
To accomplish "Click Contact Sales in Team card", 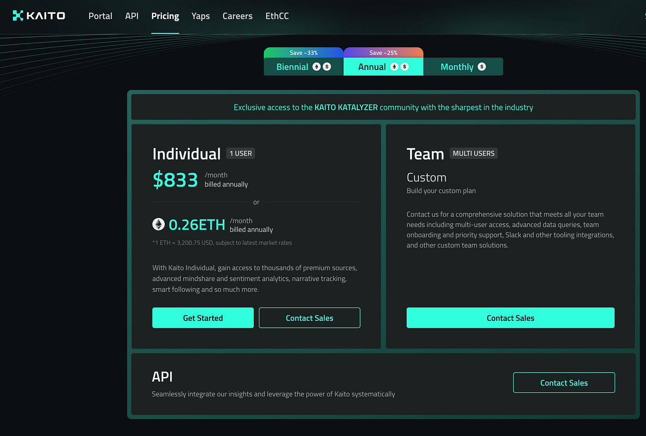I will click(x=510, y=318).
